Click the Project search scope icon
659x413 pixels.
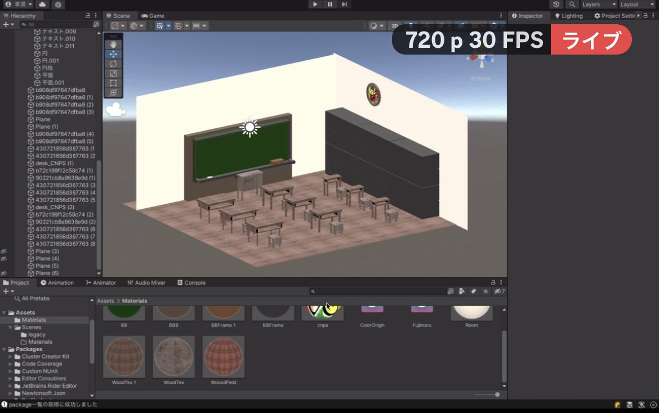[x=451, y=291]
